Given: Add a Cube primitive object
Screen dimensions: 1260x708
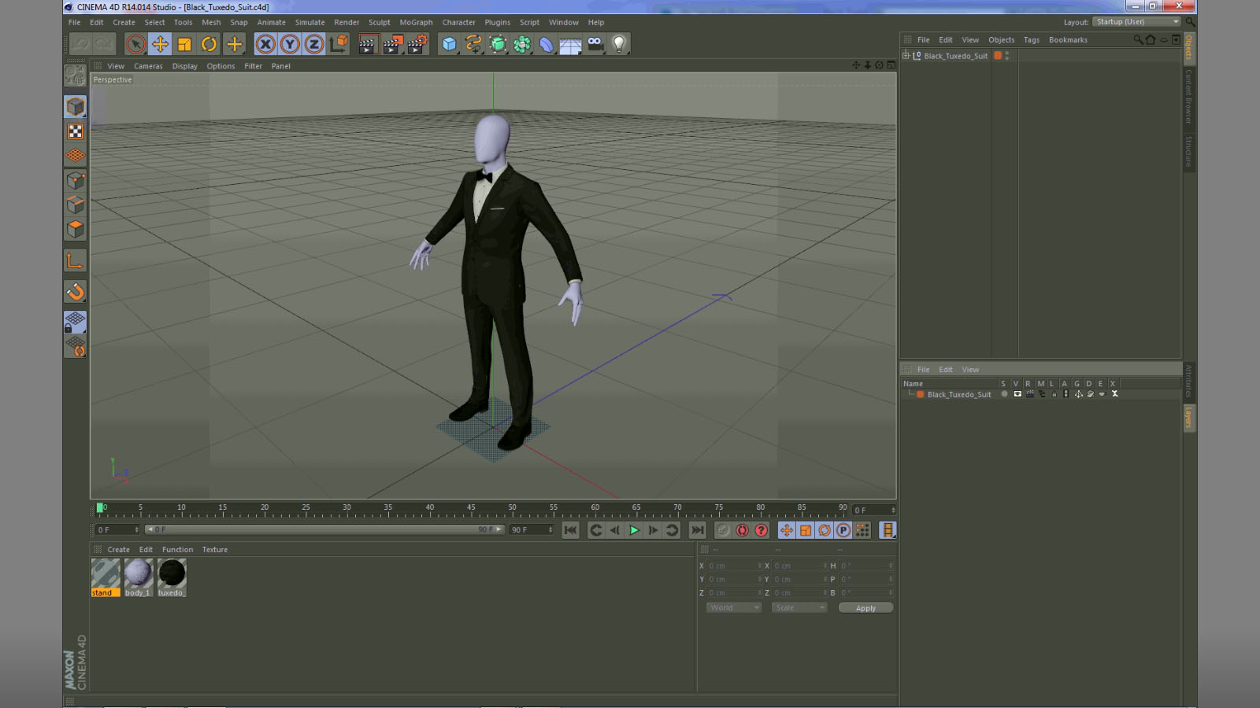Looking at the screenshot, I should pos(449,44).
